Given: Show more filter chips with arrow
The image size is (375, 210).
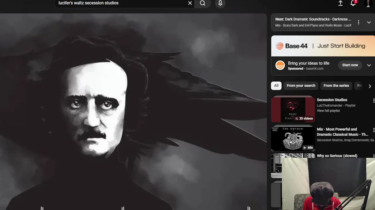Looking at the screenshot, I should click(x=370, y=86).
